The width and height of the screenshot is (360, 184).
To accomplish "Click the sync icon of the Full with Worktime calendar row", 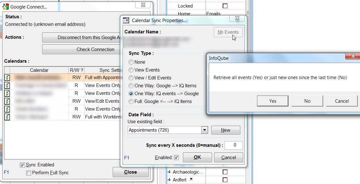I will coord(7,117).
